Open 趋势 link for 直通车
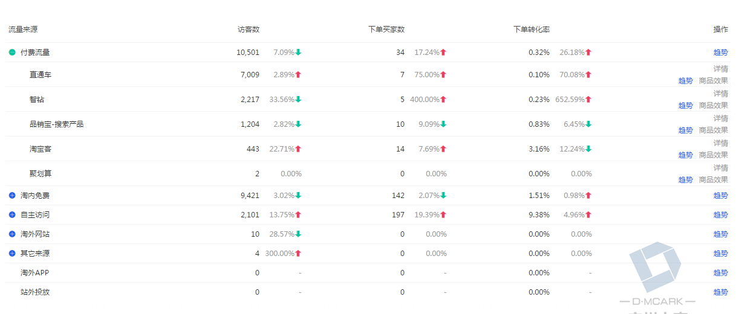Screen dimensions: 748x314 (x=685, y=81)
